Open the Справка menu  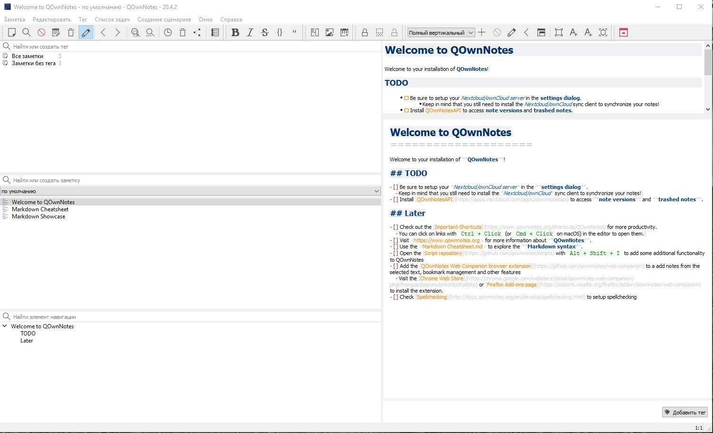tap(231, 20)
